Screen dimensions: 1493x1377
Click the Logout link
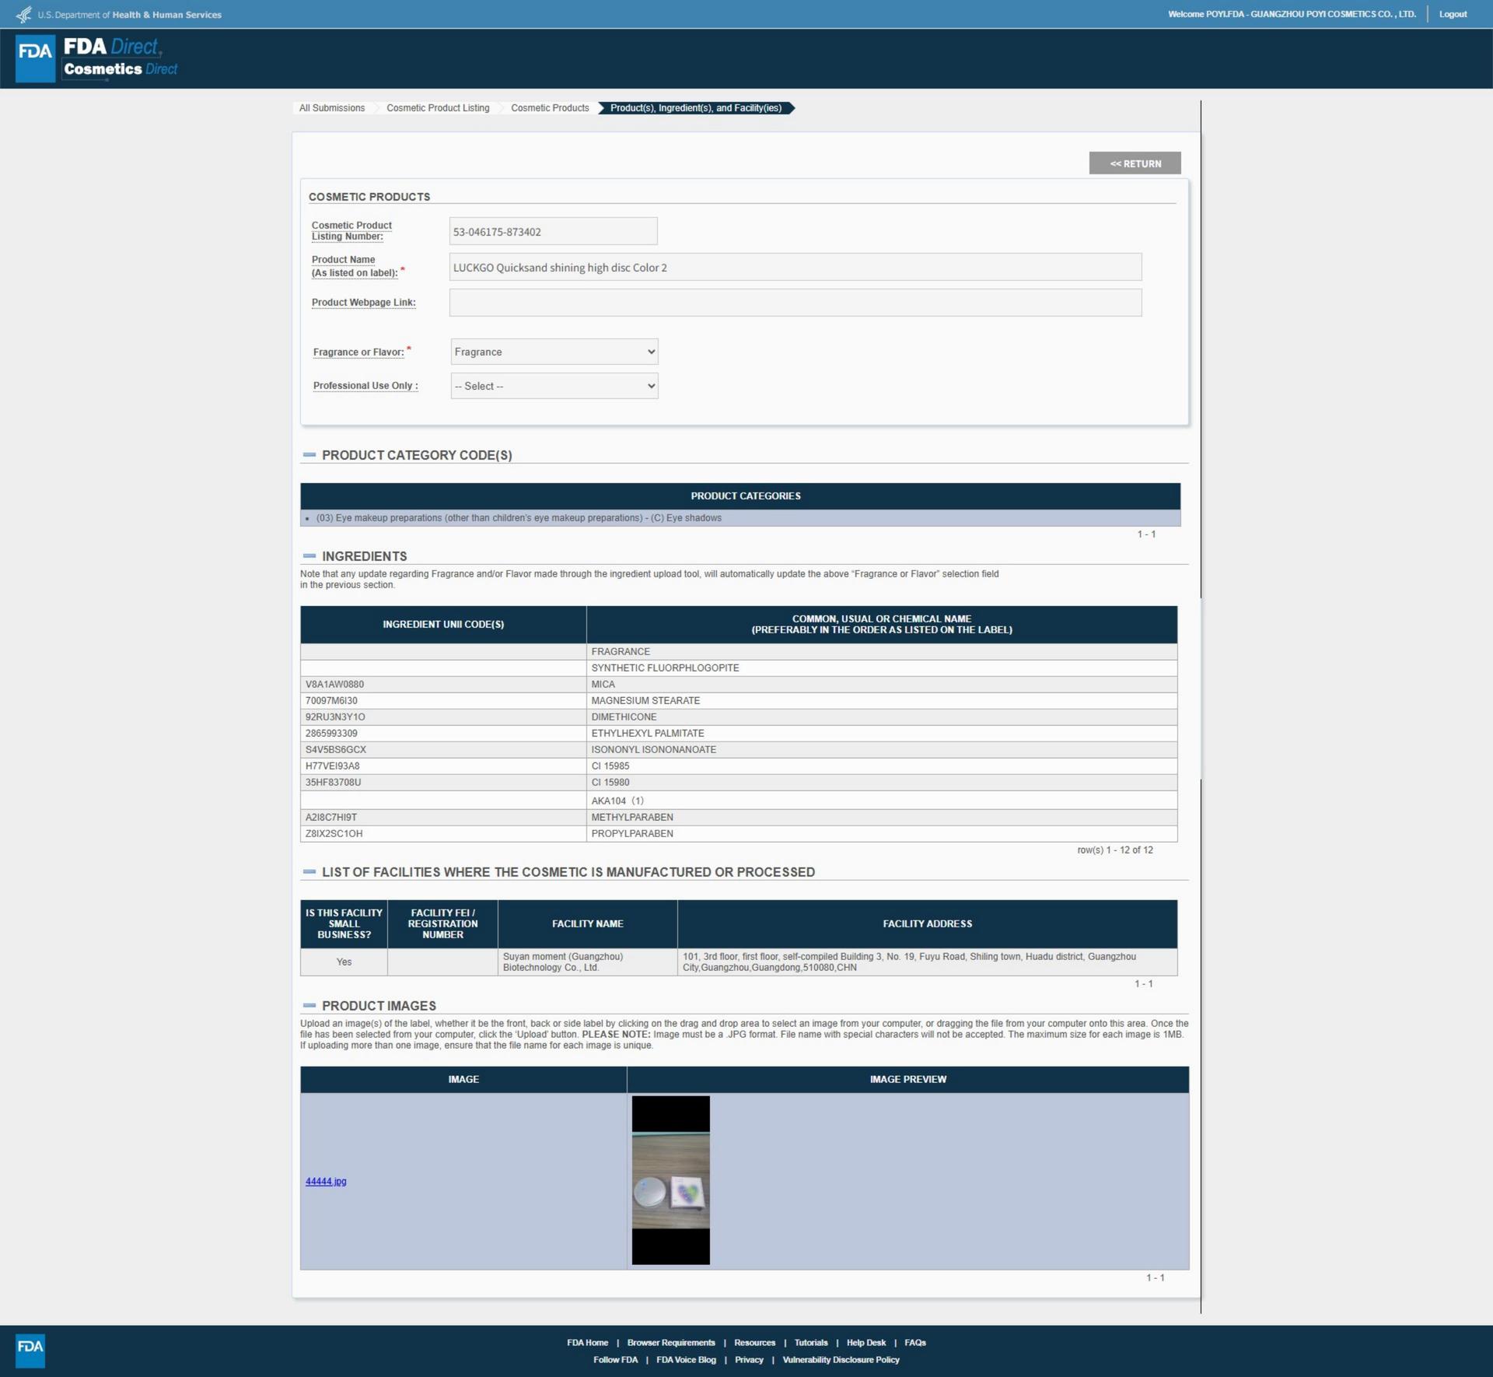point(1452,14)
